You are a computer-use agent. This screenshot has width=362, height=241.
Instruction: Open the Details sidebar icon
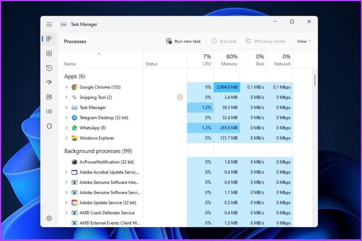tap(49, 112)
